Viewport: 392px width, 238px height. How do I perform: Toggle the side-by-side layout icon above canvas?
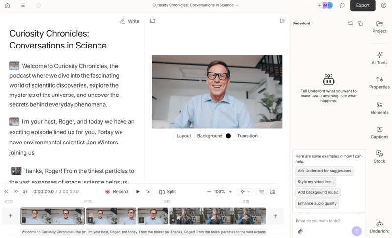pos(282,21)
